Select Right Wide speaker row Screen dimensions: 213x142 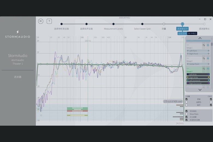point(198,77)
